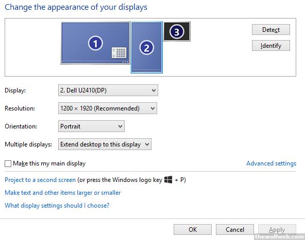Open the Display dropdown showing Dell U2410(DP)

tap(108, 90)
